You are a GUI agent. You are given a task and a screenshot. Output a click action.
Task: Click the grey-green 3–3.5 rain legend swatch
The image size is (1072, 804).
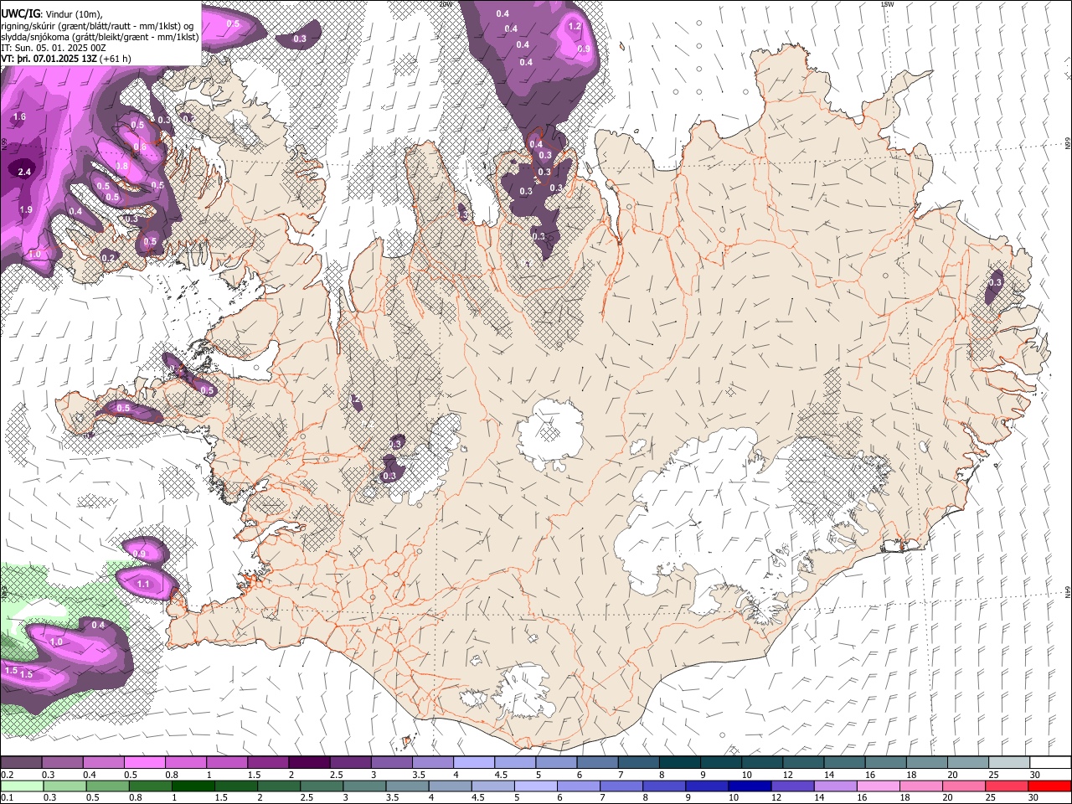pyautogui.click(x=364, y=786)
